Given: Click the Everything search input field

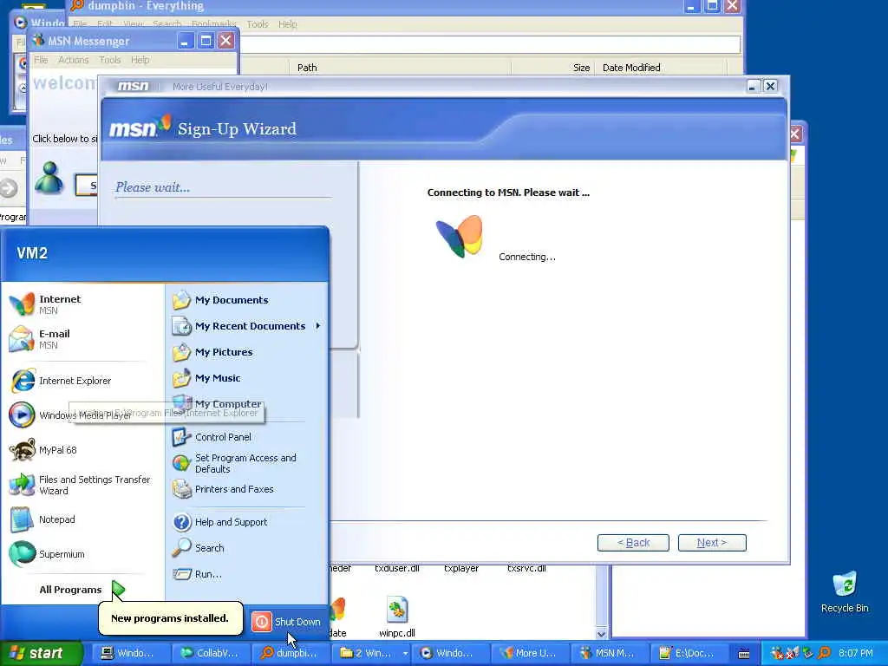Looking at the screenshot, I should point(491,44).
